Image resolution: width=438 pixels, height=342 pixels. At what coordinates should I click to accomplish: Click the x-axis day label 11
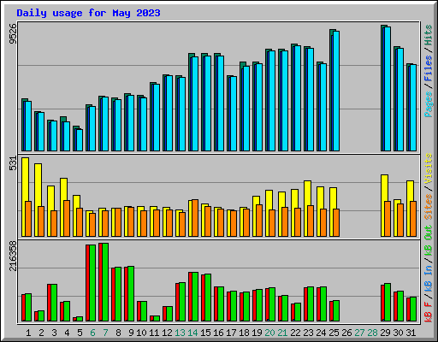tap(154, 333)
